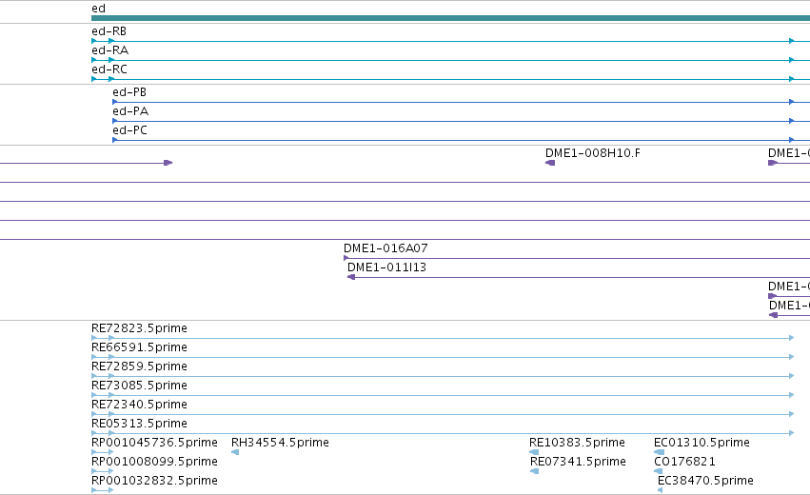This screenshot has height=495, width=810.
Task: Select the ed-RA transcript label
Action: 109,50
